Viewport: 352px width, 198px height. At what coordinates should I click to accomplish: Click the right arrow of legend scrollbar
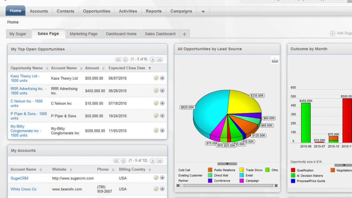276,186
